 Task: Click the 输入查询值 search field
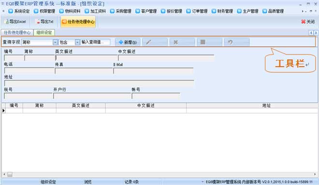(x=95, y=42)
